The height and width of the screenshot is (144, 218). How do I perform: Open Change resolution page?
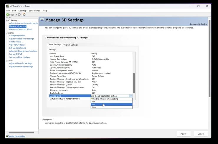point(17,36)
